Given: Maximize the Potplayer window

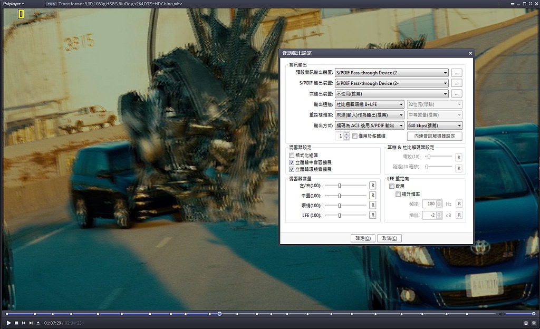Looking at the screenshot, I should (x=525, y=4).
